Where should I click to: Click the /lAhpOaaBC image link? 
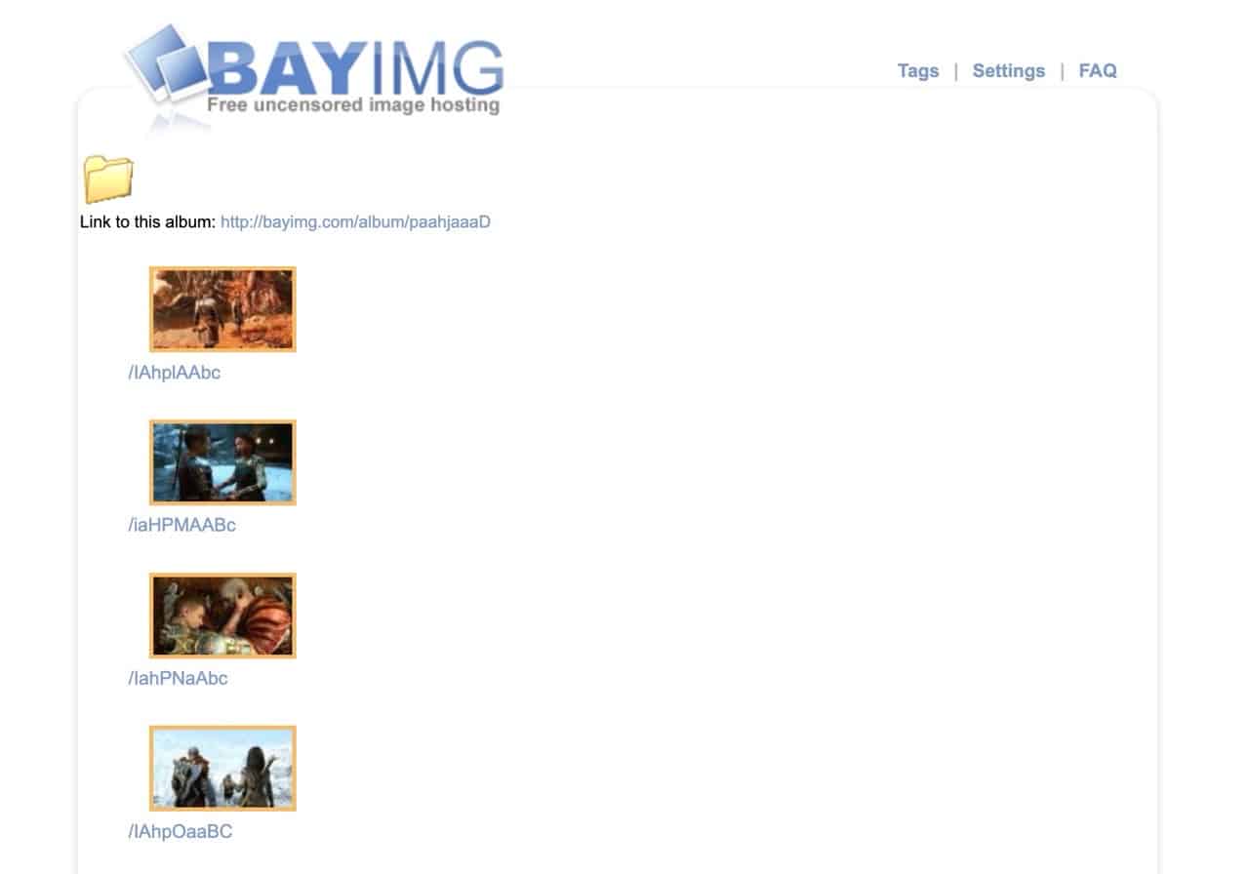pos(181,832)
